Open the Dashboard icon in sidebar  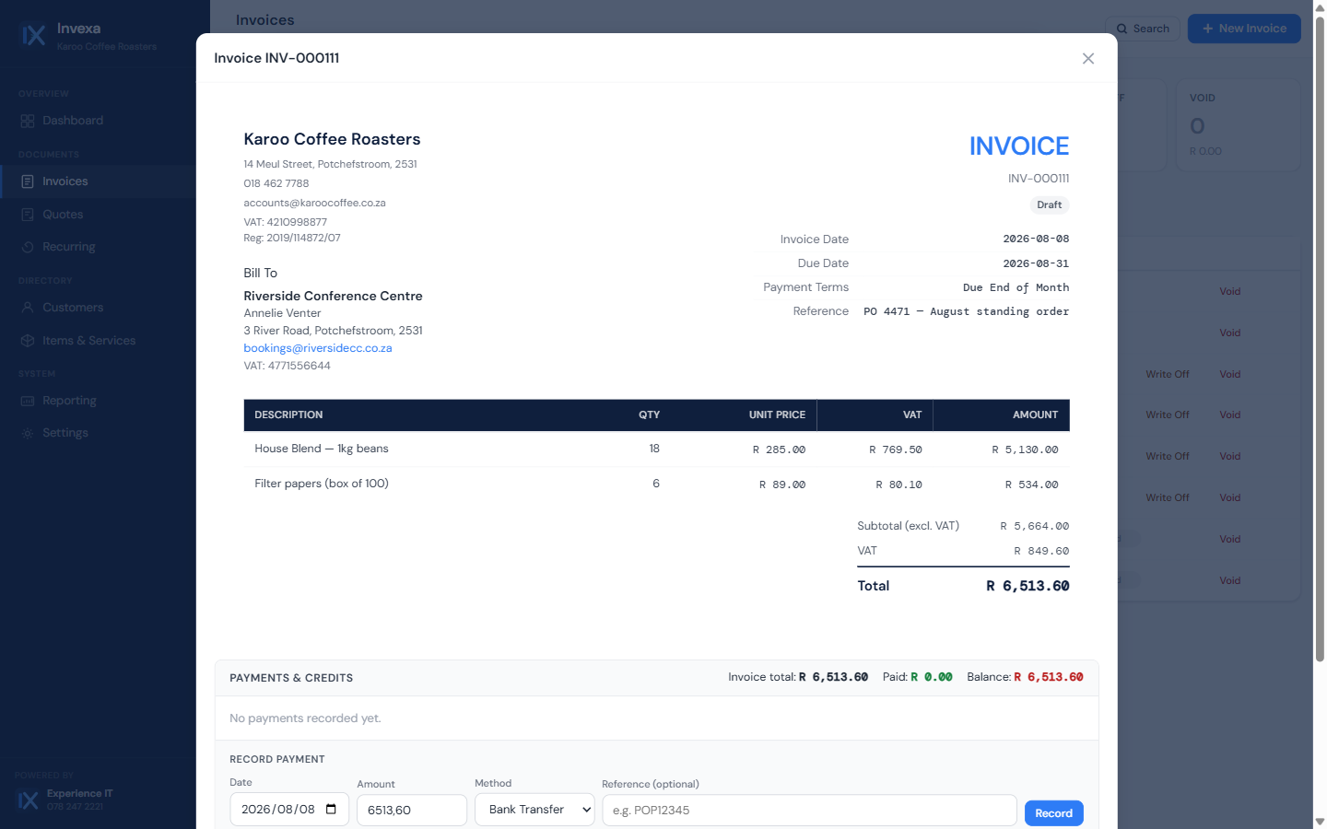click(28, 121)
